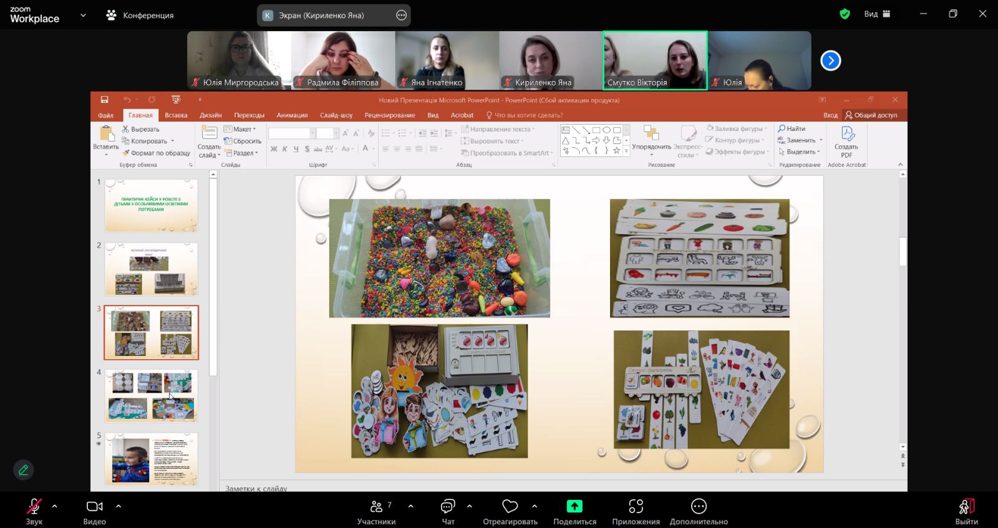Switch layout using the View button

pos(878,14)
